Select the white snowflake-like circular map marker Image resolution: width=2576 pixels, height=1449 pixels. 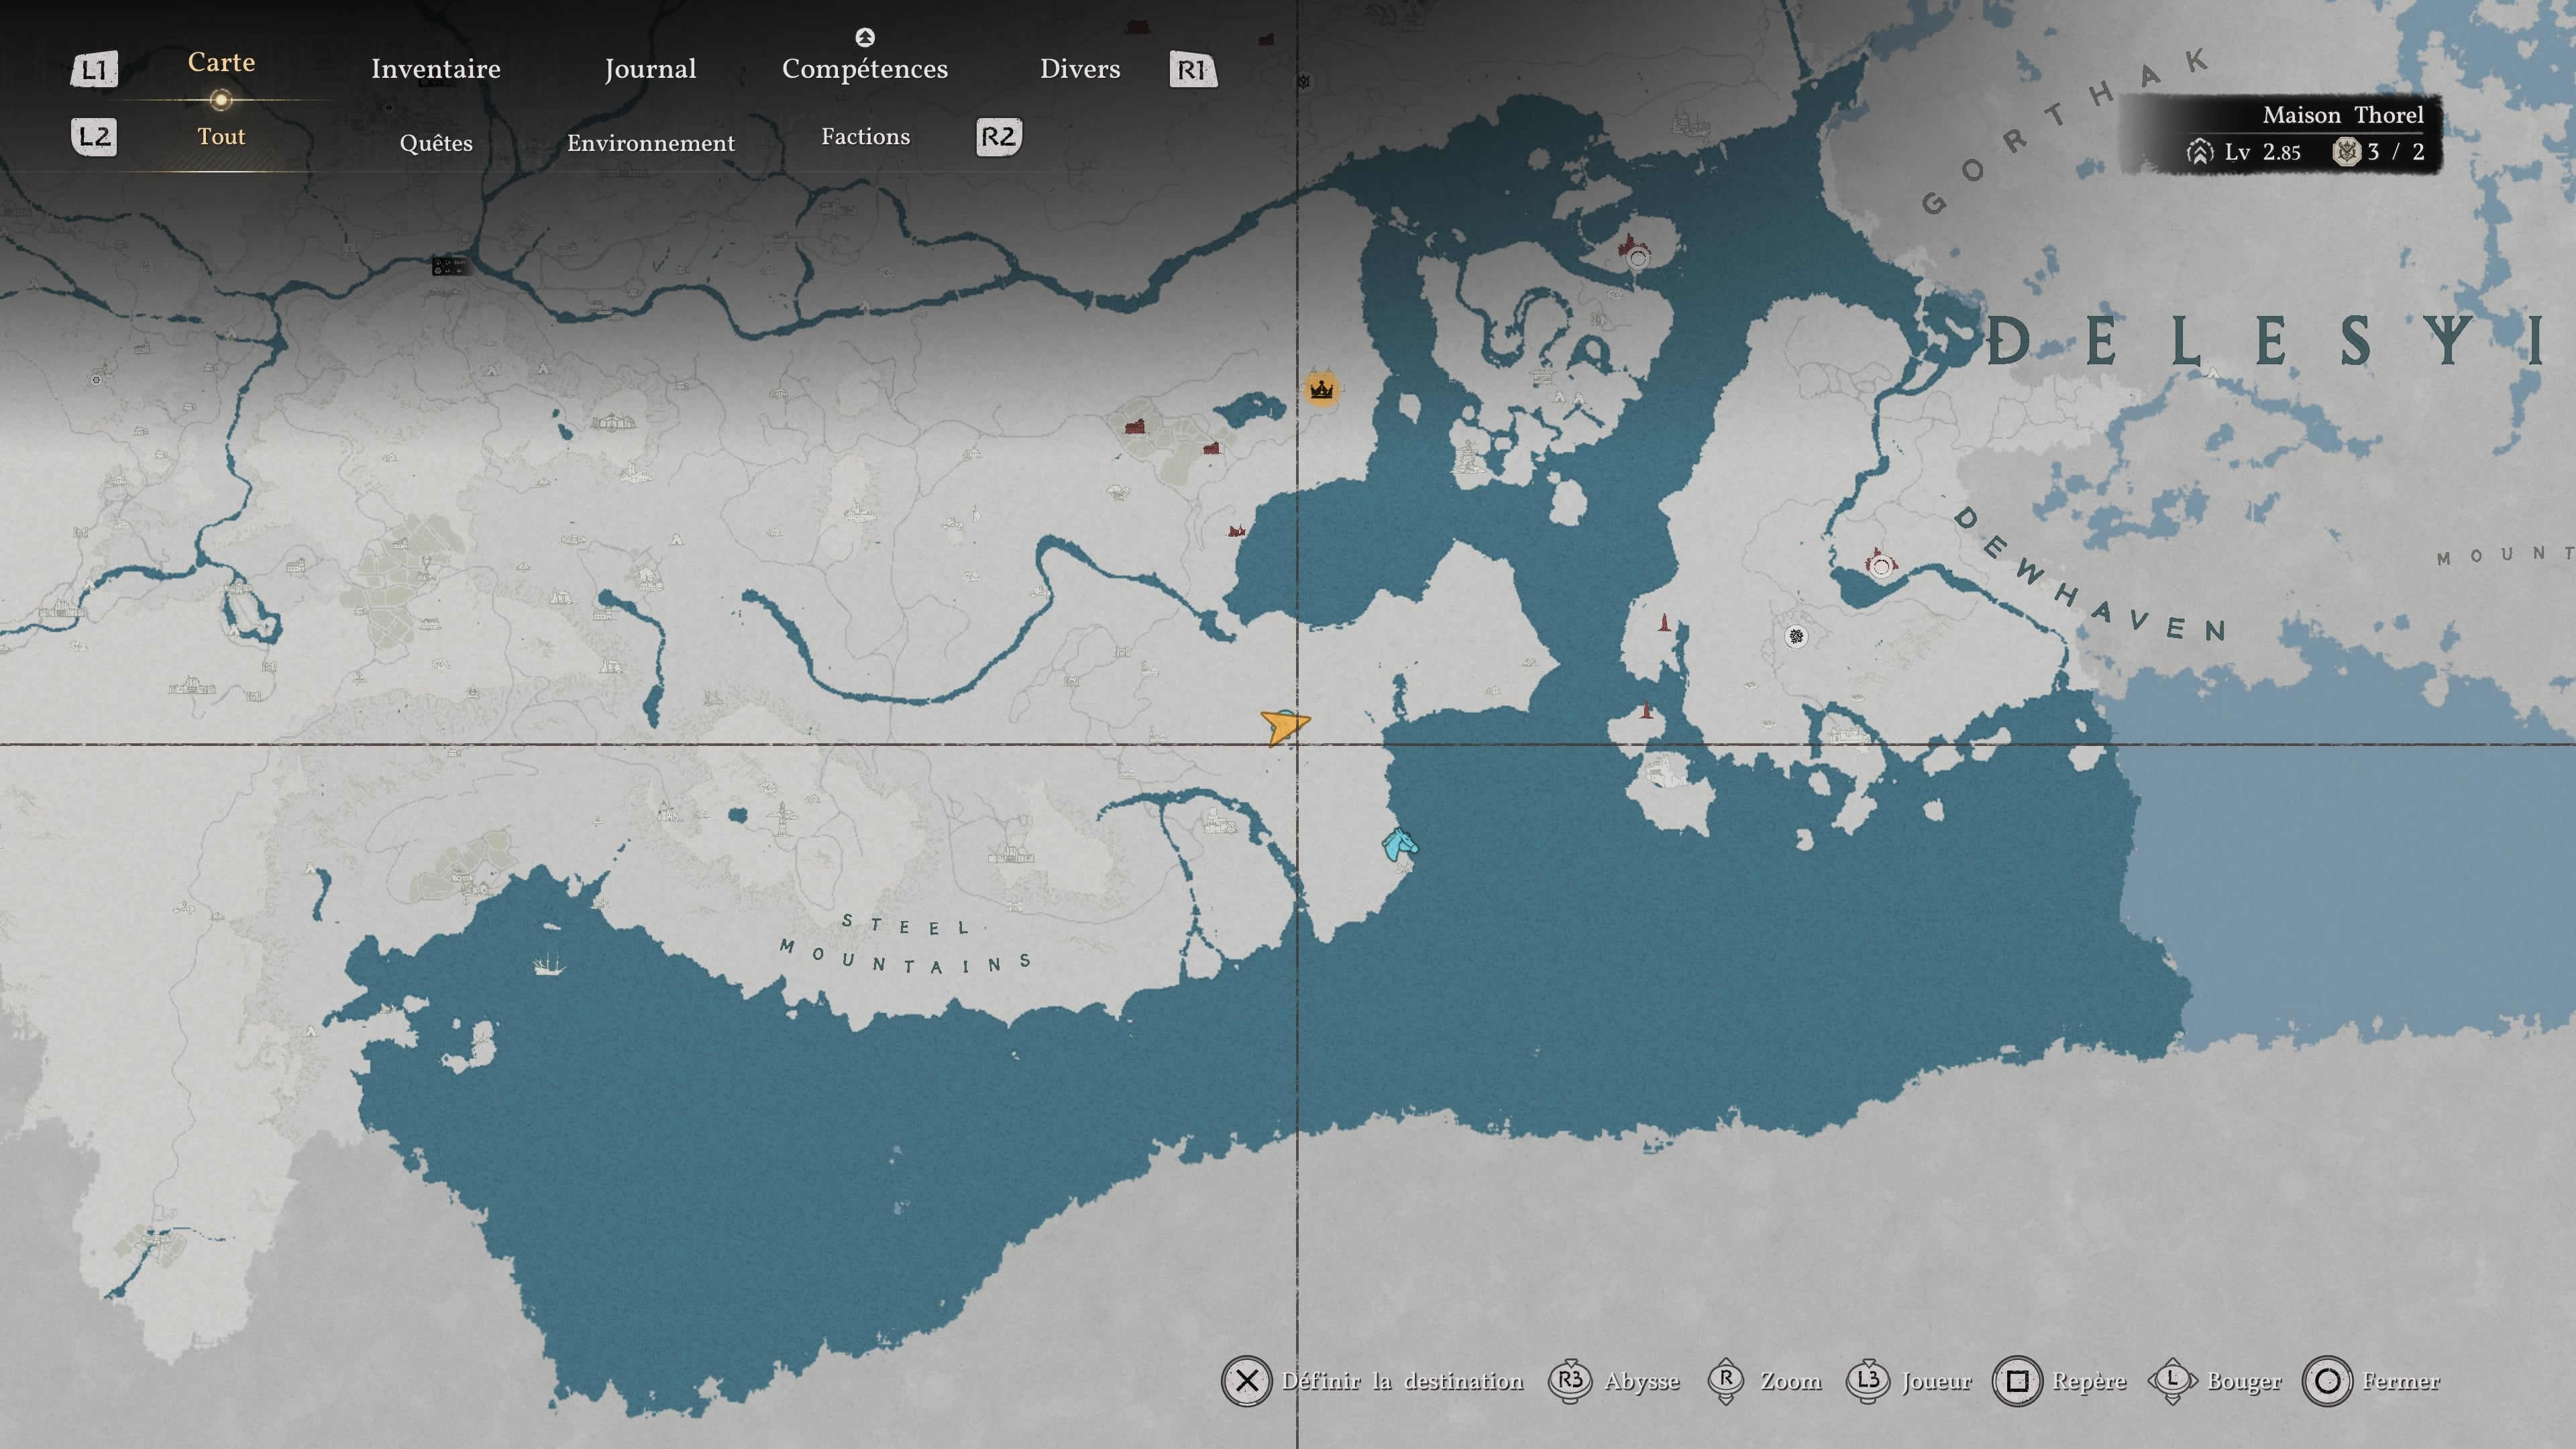tap(1796, 636)
